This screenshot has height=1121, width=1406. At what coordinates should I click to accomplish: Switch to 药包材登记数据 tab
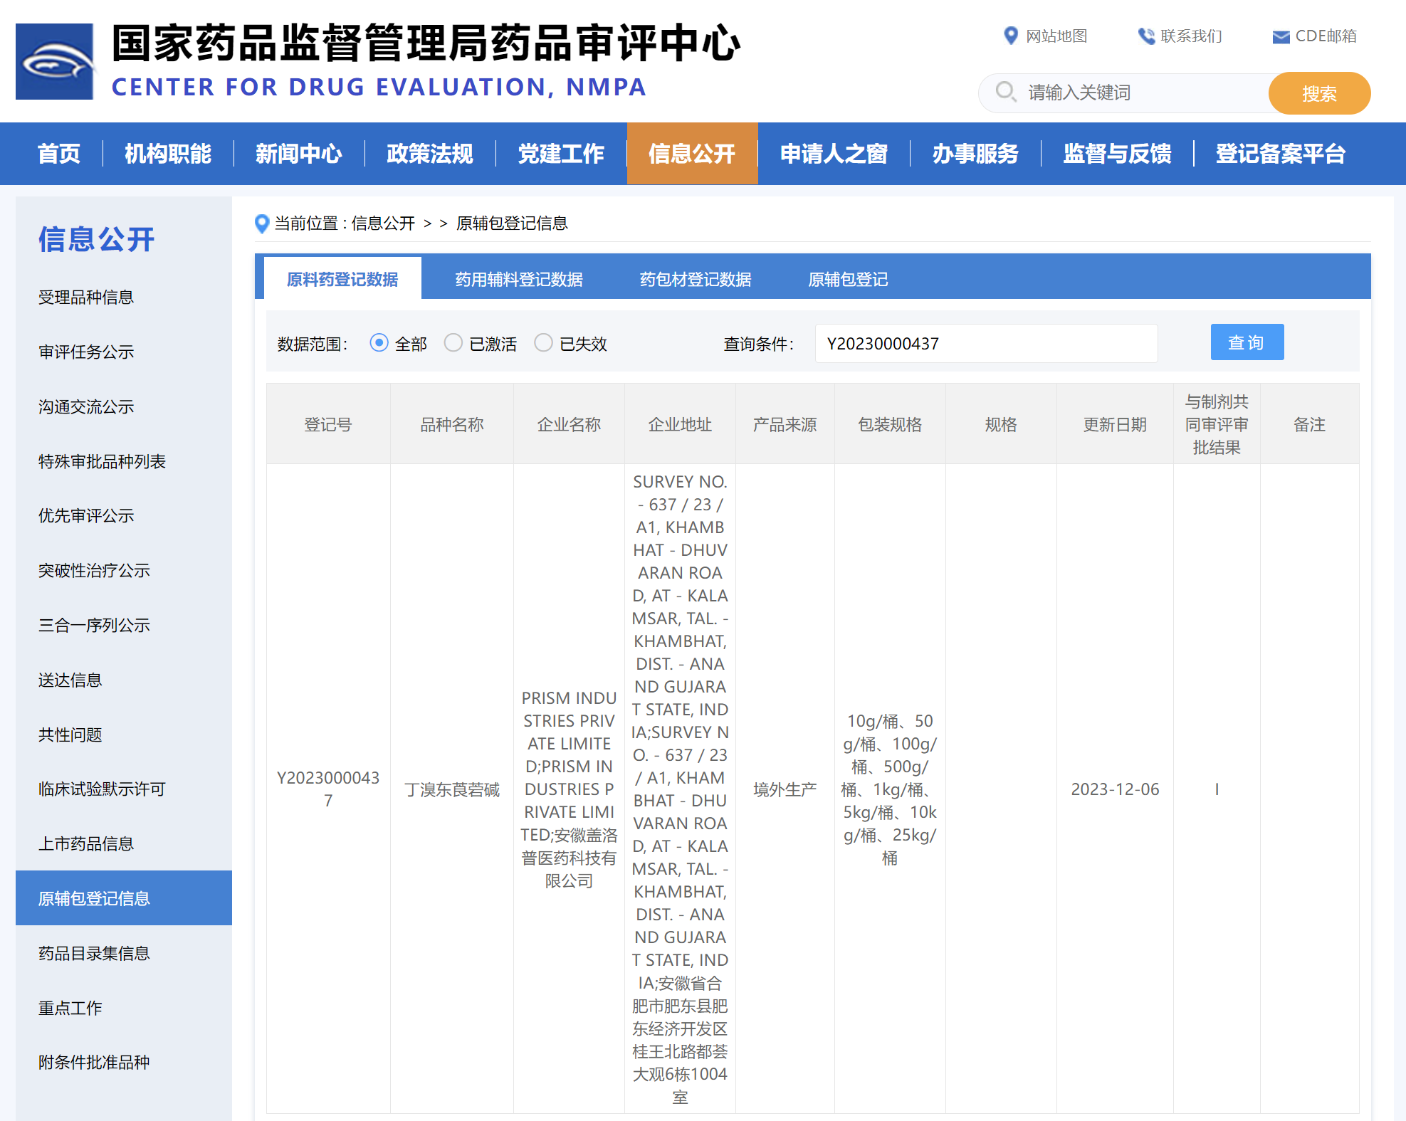click(x=695, y=279)
